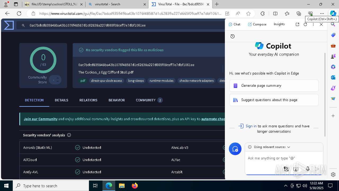
Task: Open sidebar Designer icon
Action: tap(333, 88)
